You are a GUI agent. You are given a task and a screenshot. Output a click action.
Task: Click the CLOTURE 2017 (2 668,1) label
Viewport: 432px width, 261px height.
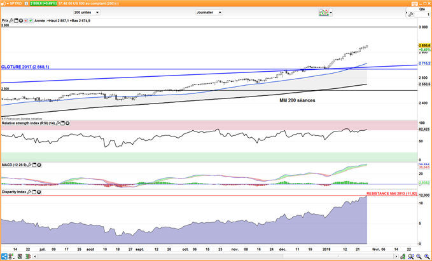pos(25,67)
